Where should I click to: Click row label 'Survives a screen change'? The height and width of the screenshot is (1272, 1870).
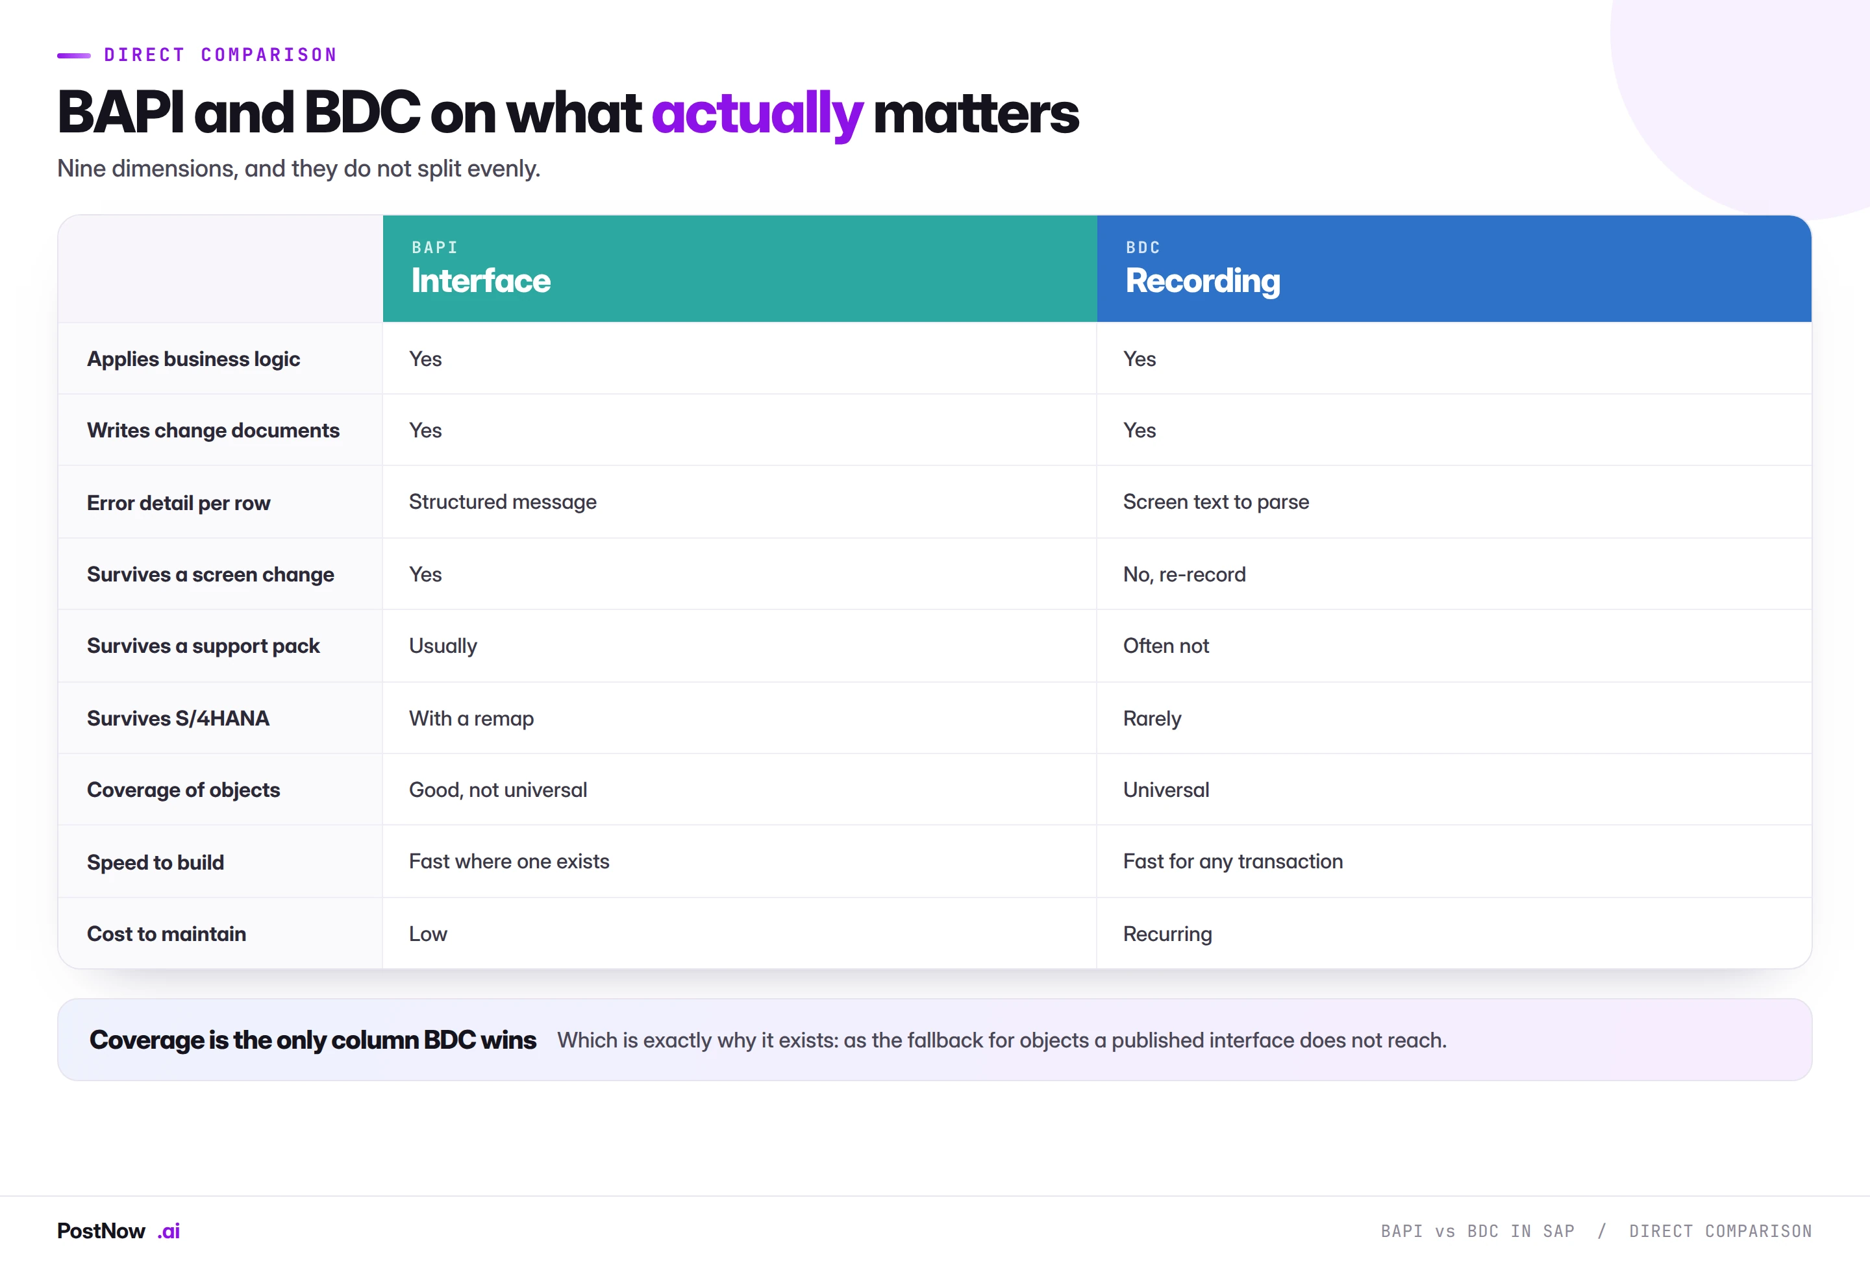(x=210, y=574)
